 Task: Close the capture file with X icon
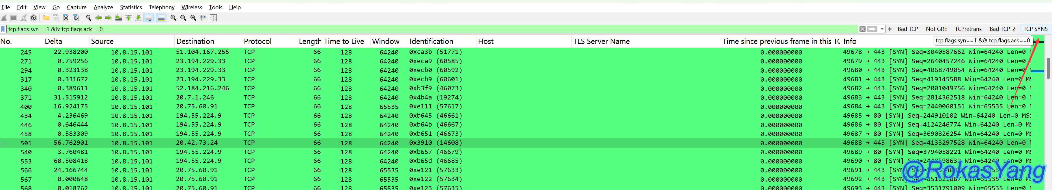pyautogui.click(x=66, y=18)
